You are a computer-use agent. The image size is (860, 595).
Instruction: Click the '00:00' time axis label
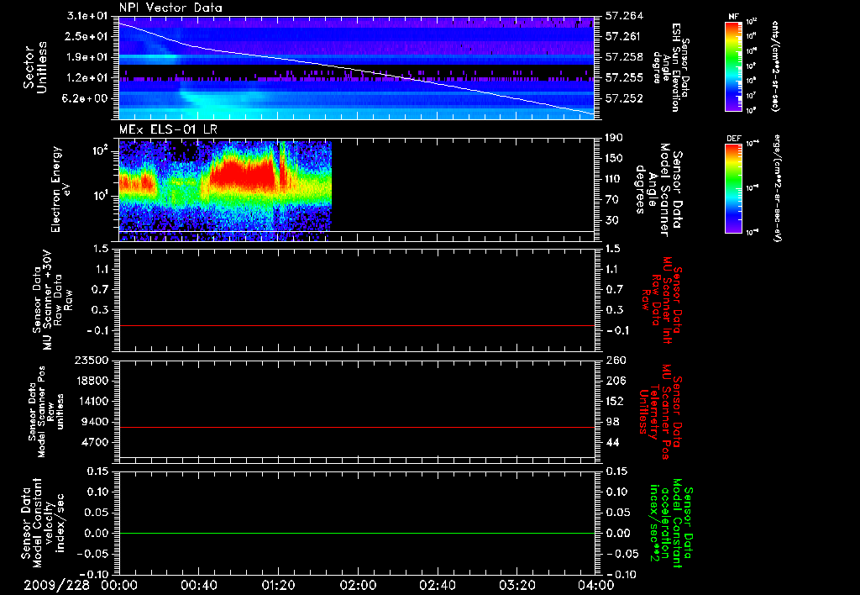[x=119, y=585]
